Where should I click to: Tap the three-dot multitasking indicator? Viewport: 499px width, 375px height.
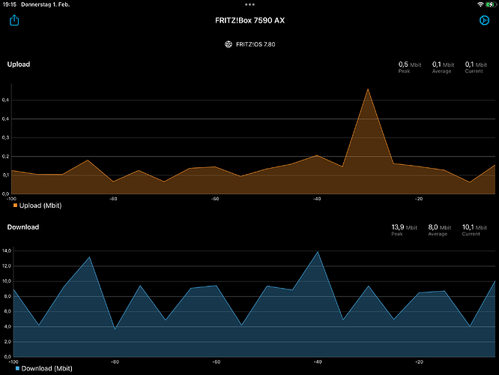(250, 4)
